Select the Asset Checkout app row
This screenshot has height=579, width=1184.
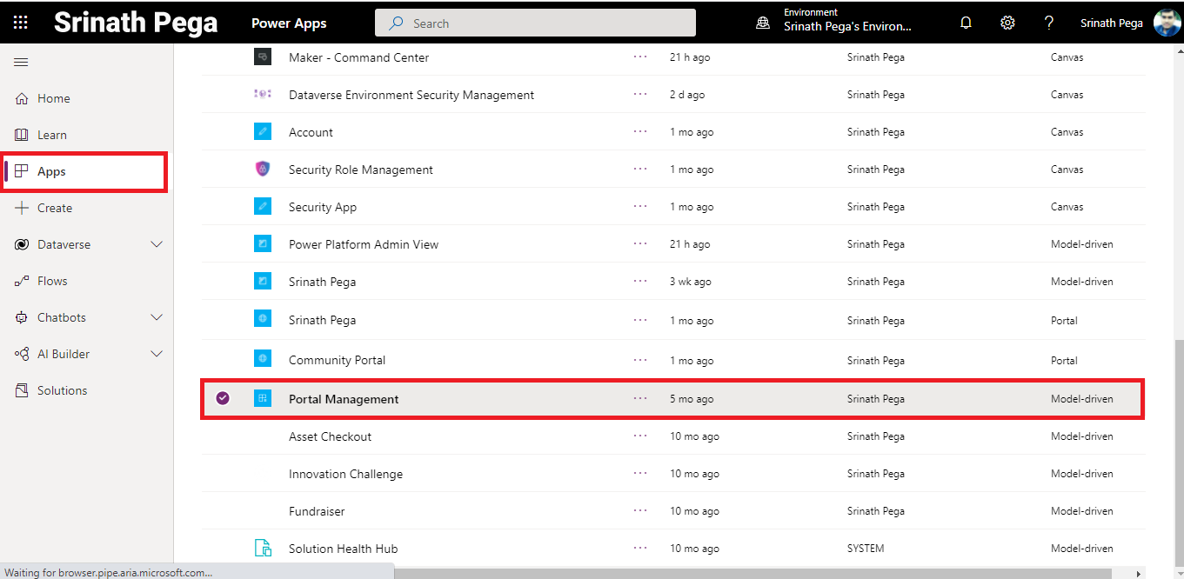point(330,436)
